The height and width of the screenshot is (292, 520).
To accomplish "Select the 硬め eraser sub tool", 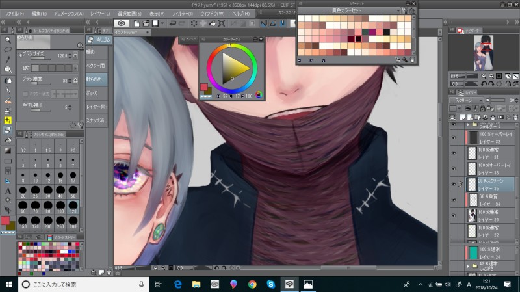I will pyautogui.click(x=97, y=52).
